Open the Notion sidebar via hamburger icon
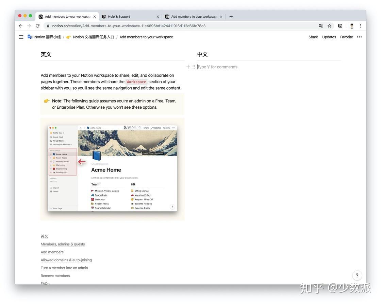The image size is (381, 304). 20,37
